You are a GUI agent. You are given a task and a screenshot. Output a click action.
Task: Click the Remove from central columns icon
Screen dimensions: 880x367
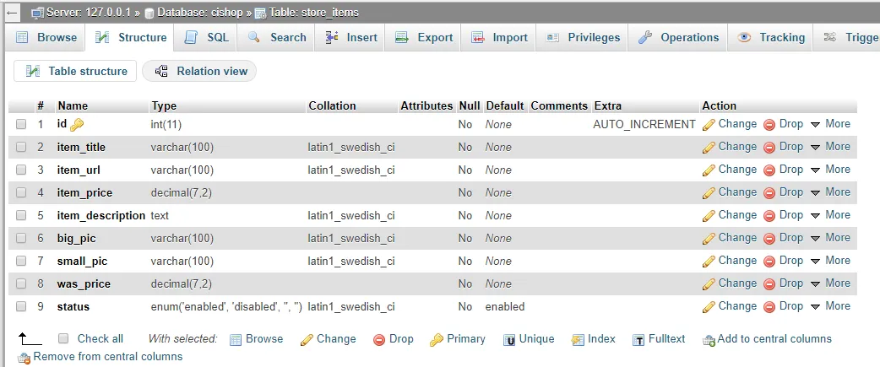(24, 358)
